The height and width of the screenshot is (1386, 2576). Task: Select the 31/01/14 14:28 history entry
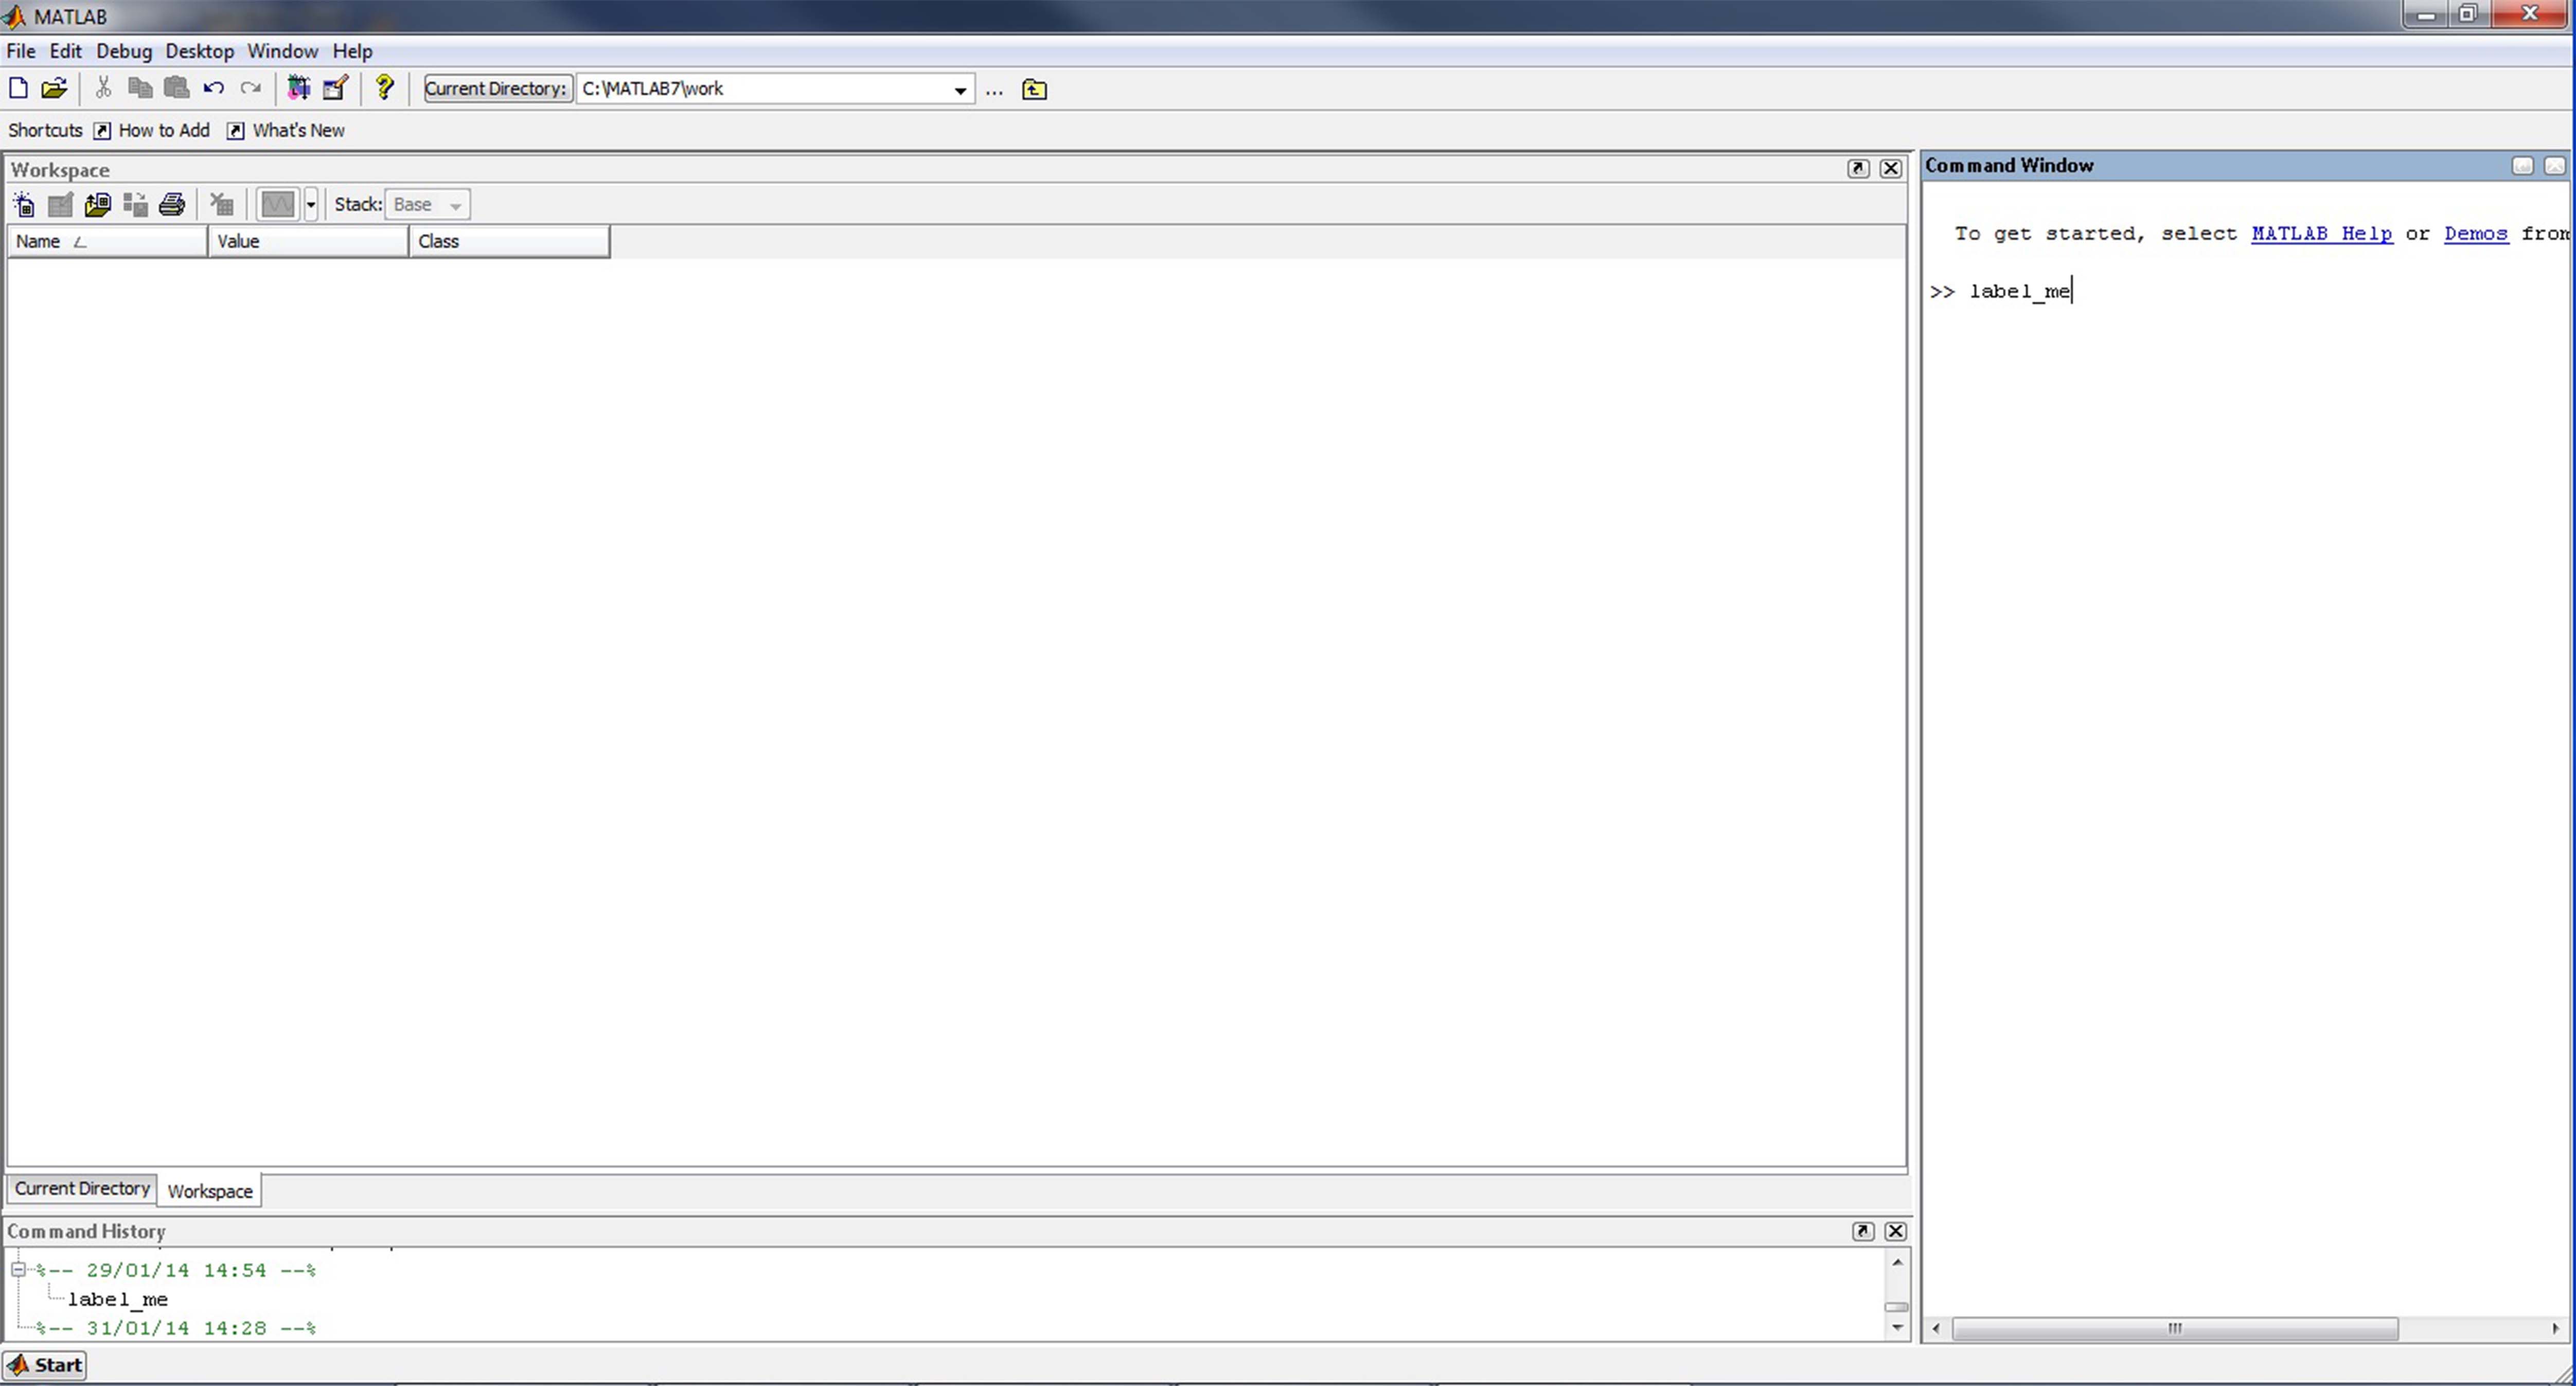(x=176, y=1328)
